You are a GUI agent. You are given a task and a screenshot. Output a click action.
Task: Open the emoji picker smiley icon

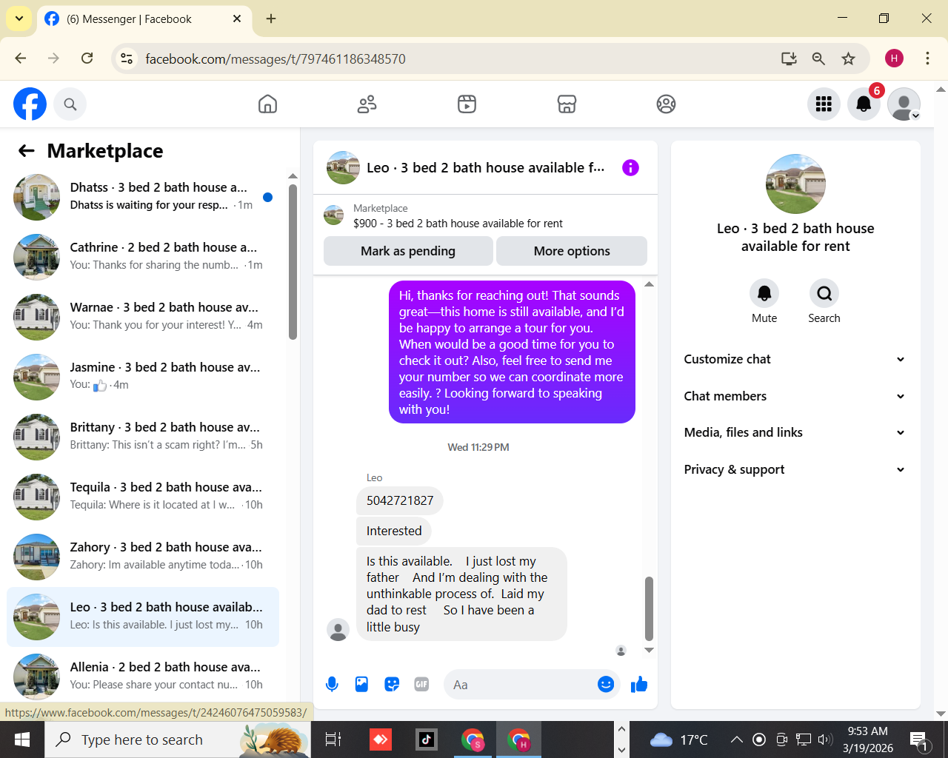coord(606,684)
